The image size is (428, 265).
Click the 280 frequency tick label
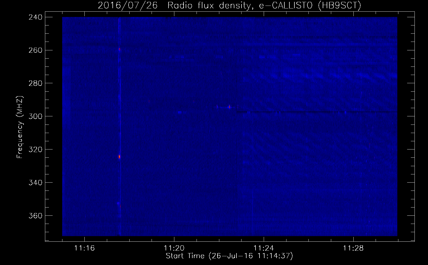click(x=35, y=83)
